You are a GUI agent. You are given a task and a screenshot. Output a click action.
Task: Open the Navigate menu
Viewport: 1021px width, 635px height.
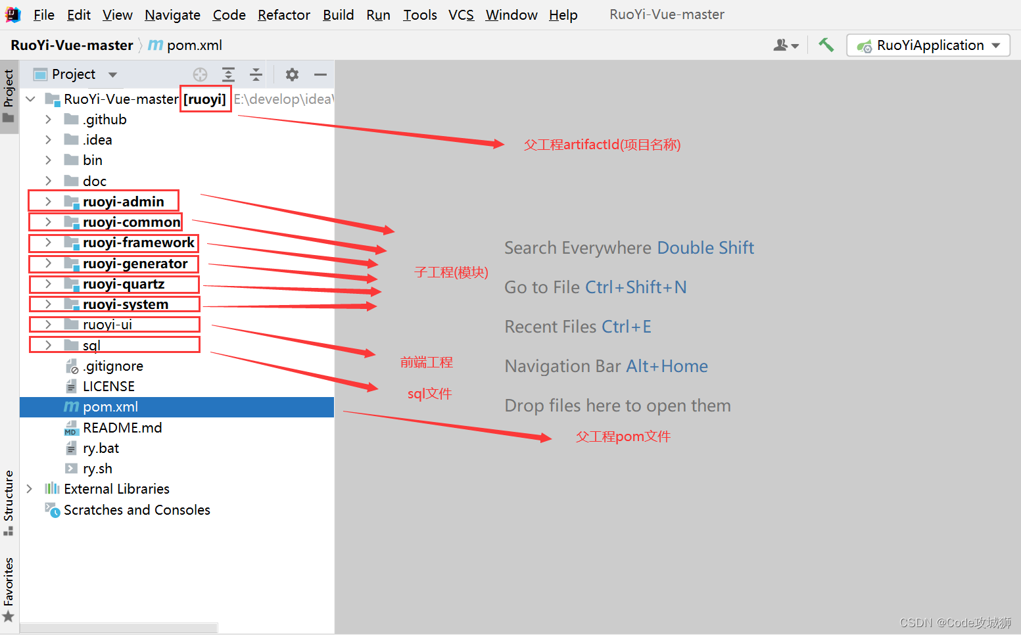click(172, 14)
